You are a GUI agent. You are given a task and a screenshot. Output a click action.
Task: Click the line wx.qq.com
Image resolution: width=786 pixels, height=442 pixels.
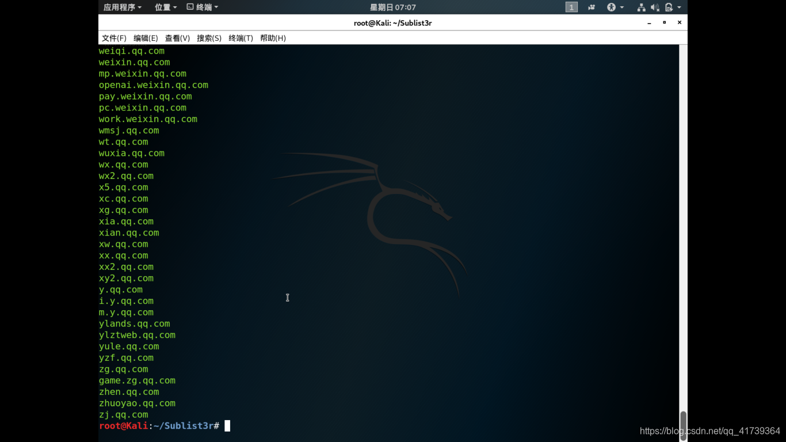tap(124, 165)
